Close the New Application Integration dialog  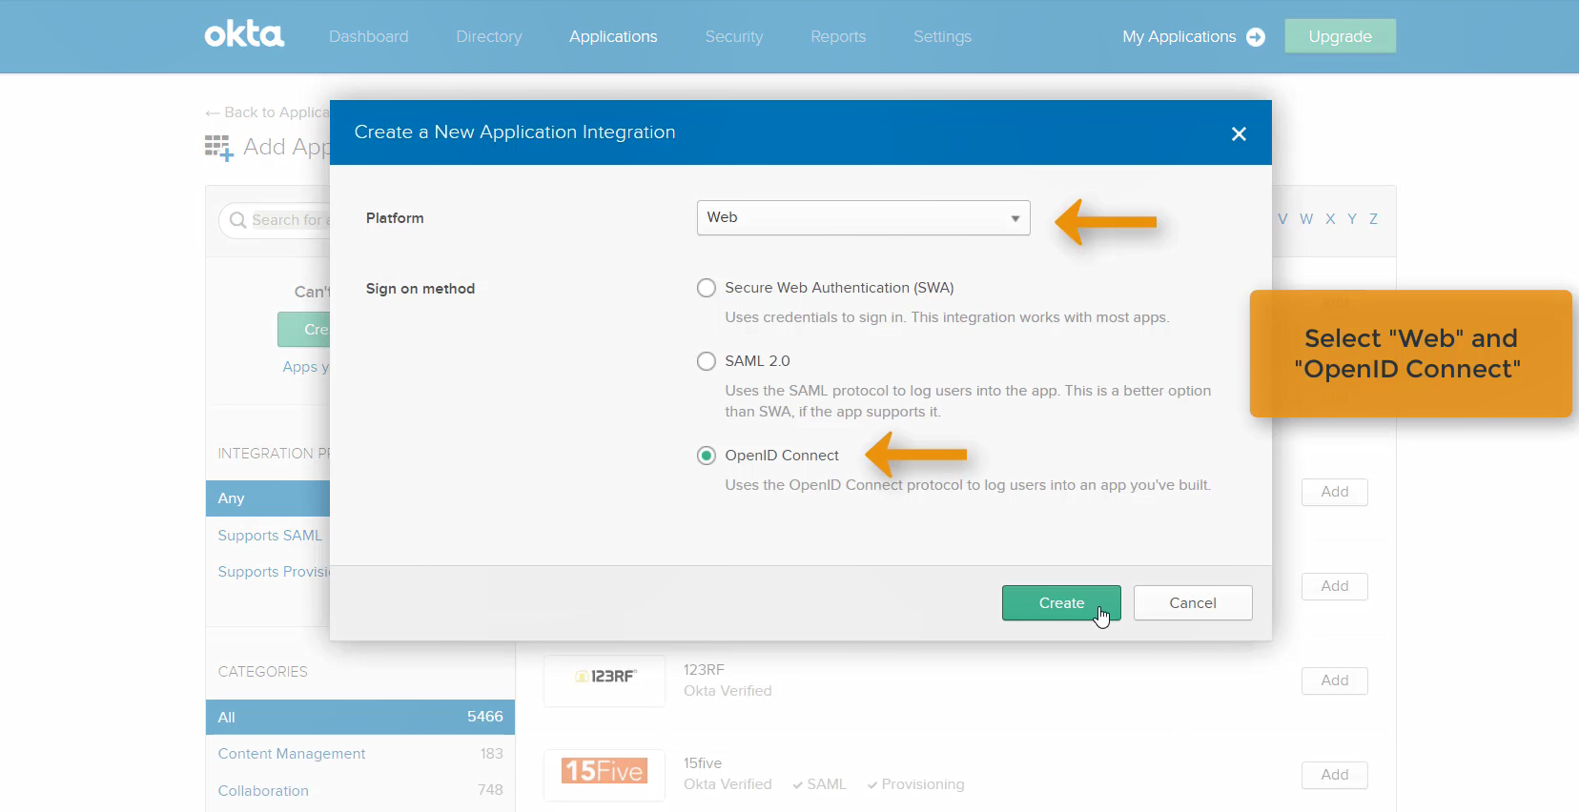(x=1239, y=133)
